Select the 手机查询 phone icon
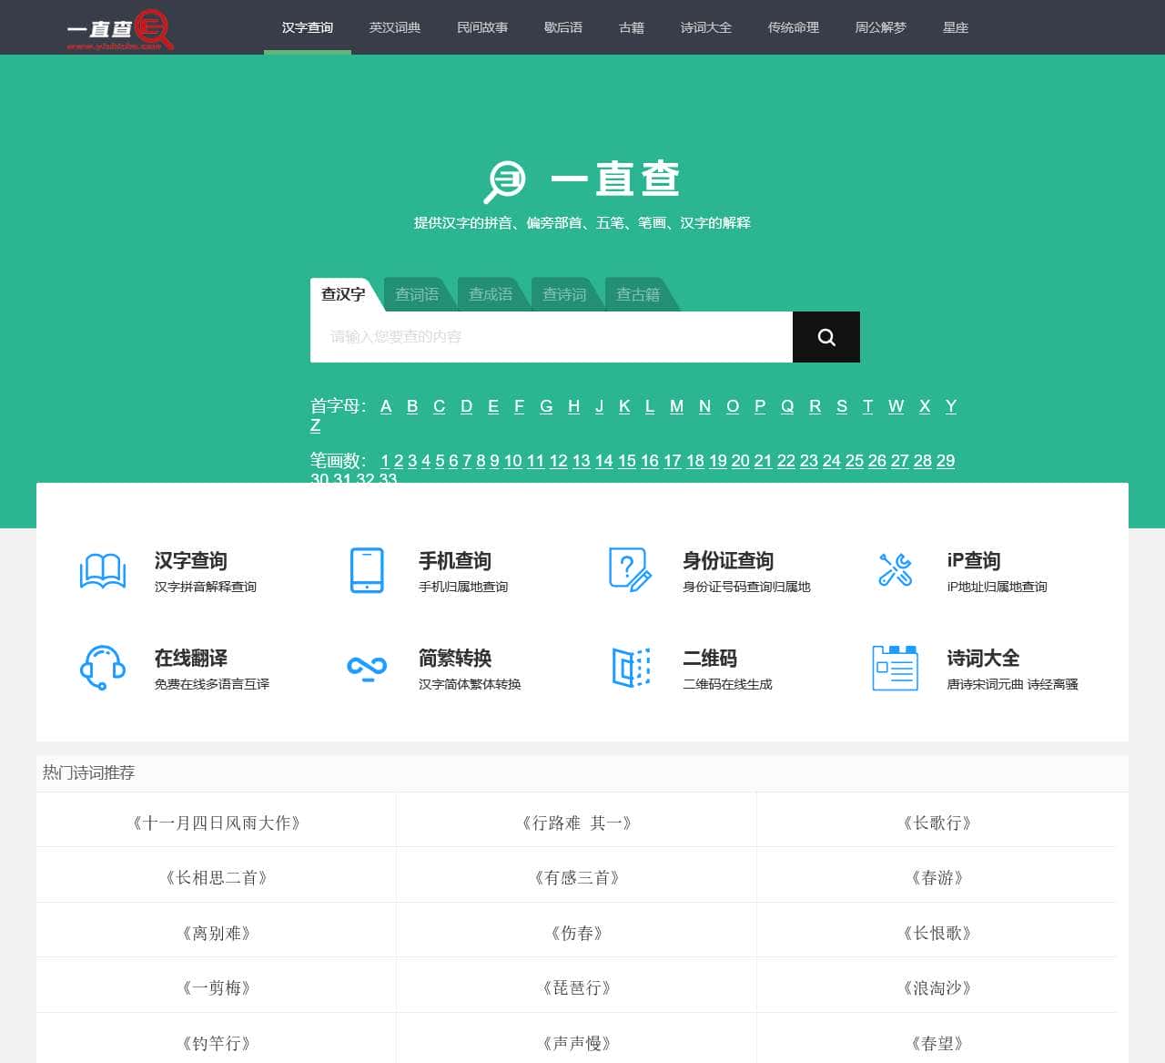Screen dimensions: 1165x1063 click(365, 570)
